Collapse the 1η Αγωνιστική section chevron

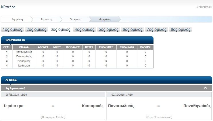click(205, 88)
